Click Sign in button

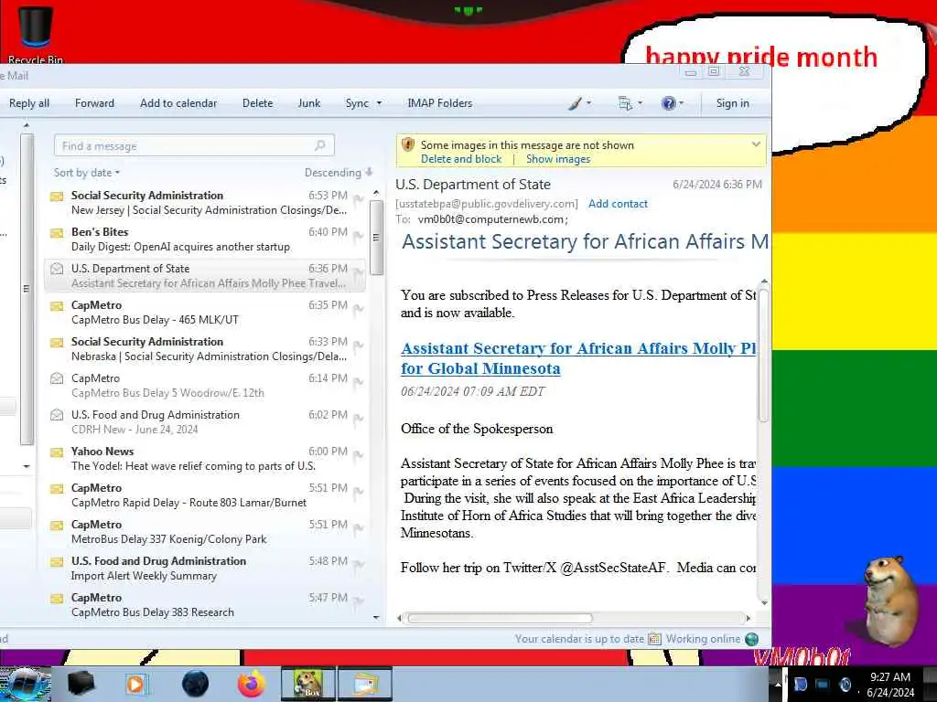click(733, 103)
